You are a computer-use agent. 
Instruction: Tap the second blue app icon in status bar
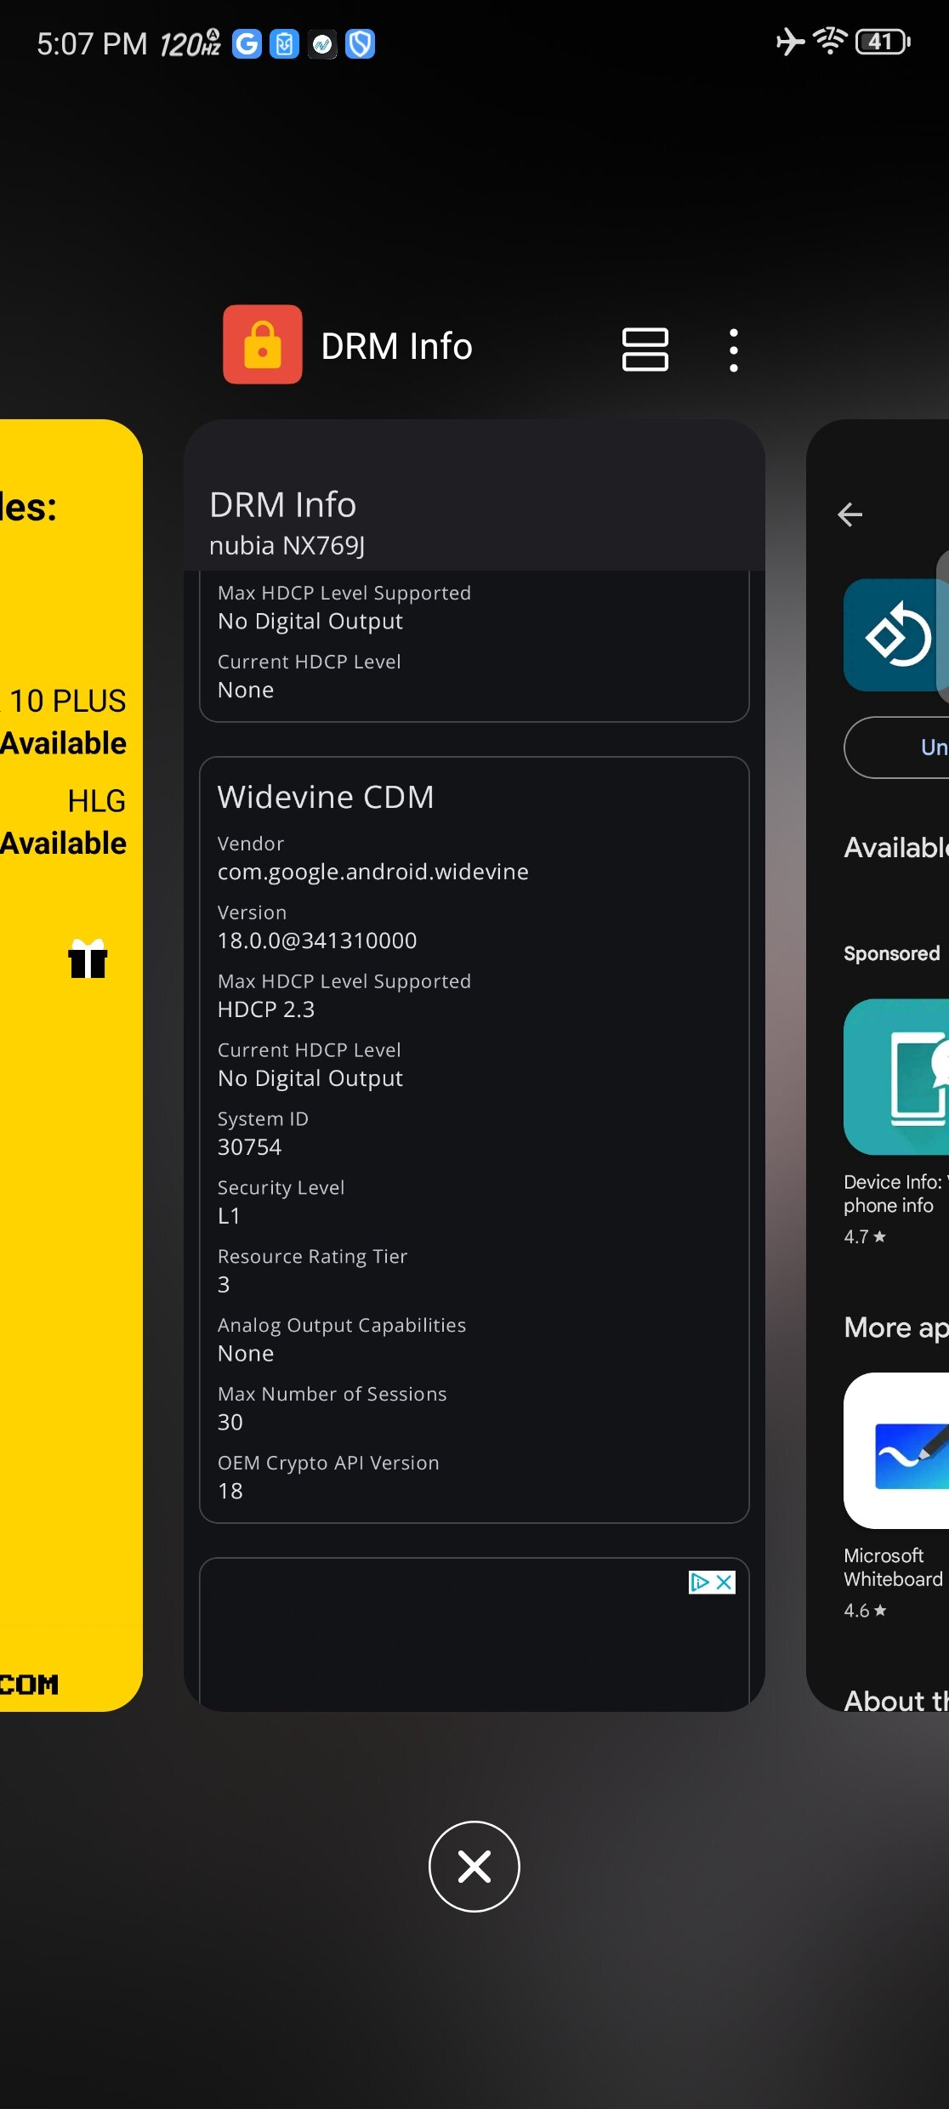(x=284, y=43)
